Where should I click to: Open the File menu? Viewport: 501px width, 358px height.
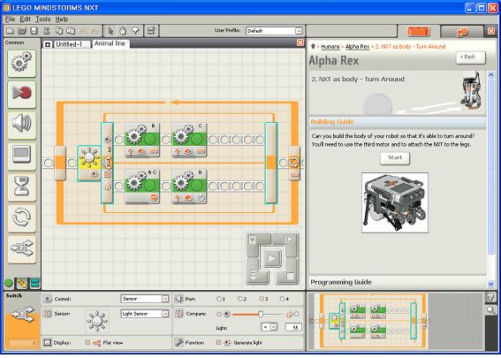[x=11, y=19]
